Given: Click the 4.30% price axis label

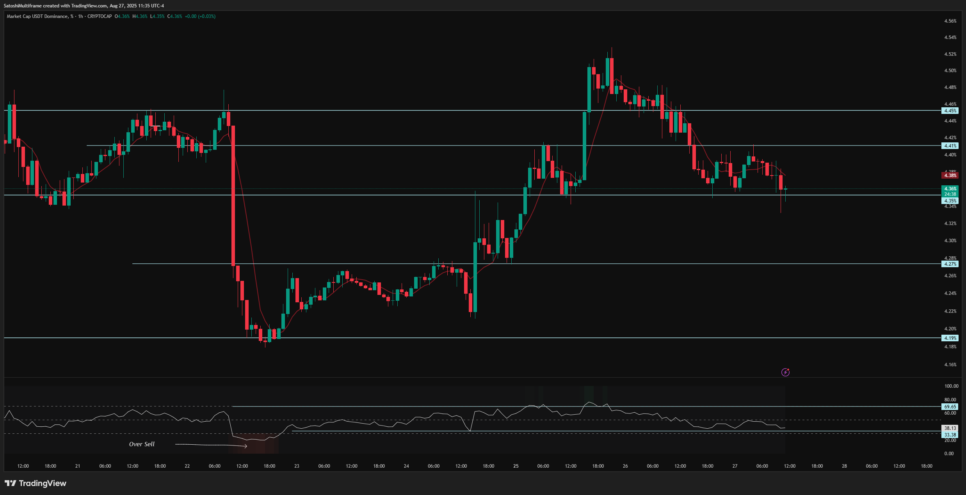Looking at the screenshot, I should click(950, 241).
